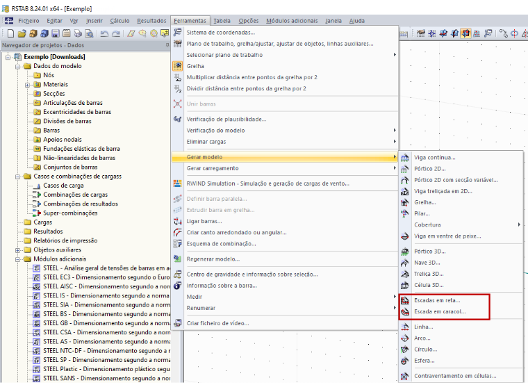
Task: Select Nós in the project tree
Action: coord(49,75)
